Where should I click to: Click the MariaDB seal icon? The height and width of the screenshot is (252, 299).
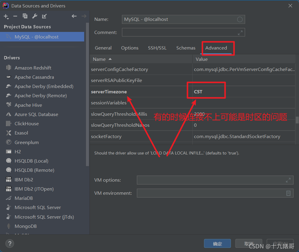pyautogui.click(x=9, y=198)
